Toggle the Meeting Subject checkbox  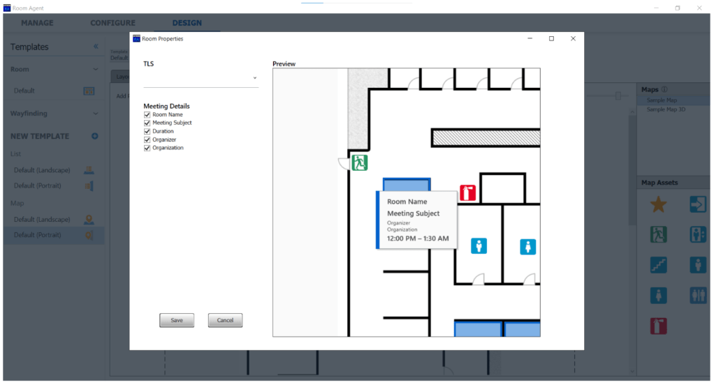(147, 123)
